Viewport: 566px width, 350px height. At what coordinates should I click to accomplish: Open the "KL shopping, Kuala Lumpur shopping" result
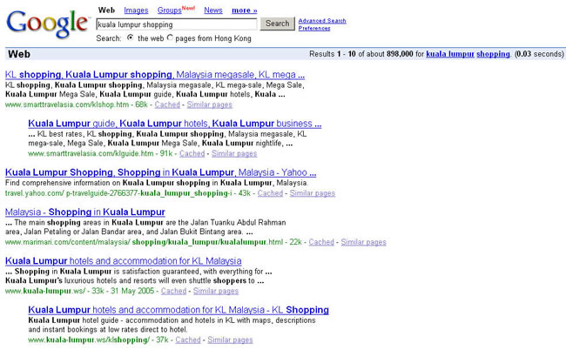click(155, 75)
